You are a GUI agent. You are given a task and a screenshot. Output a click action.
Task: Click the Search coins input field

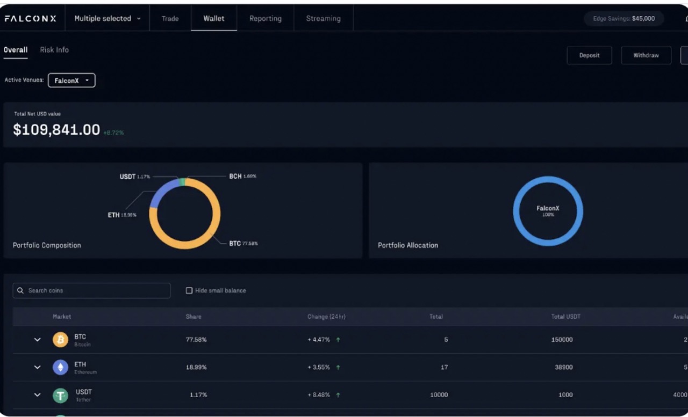91,290
